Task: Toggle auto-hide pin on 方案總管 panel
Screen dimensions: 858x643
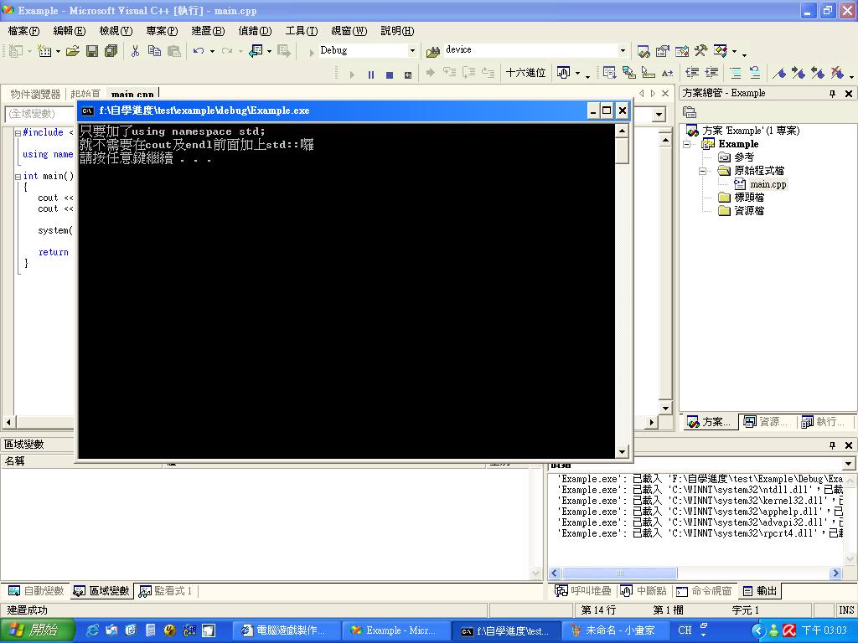Action: (832, 94)
